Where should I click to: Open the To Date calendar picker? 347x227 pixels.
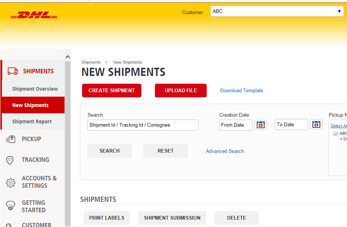316,124
